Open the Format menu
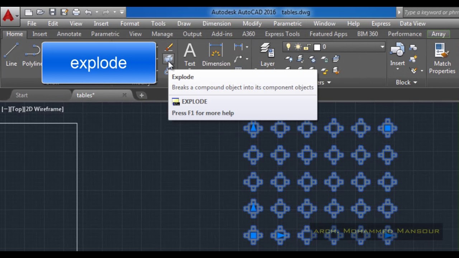 point(130,23)
